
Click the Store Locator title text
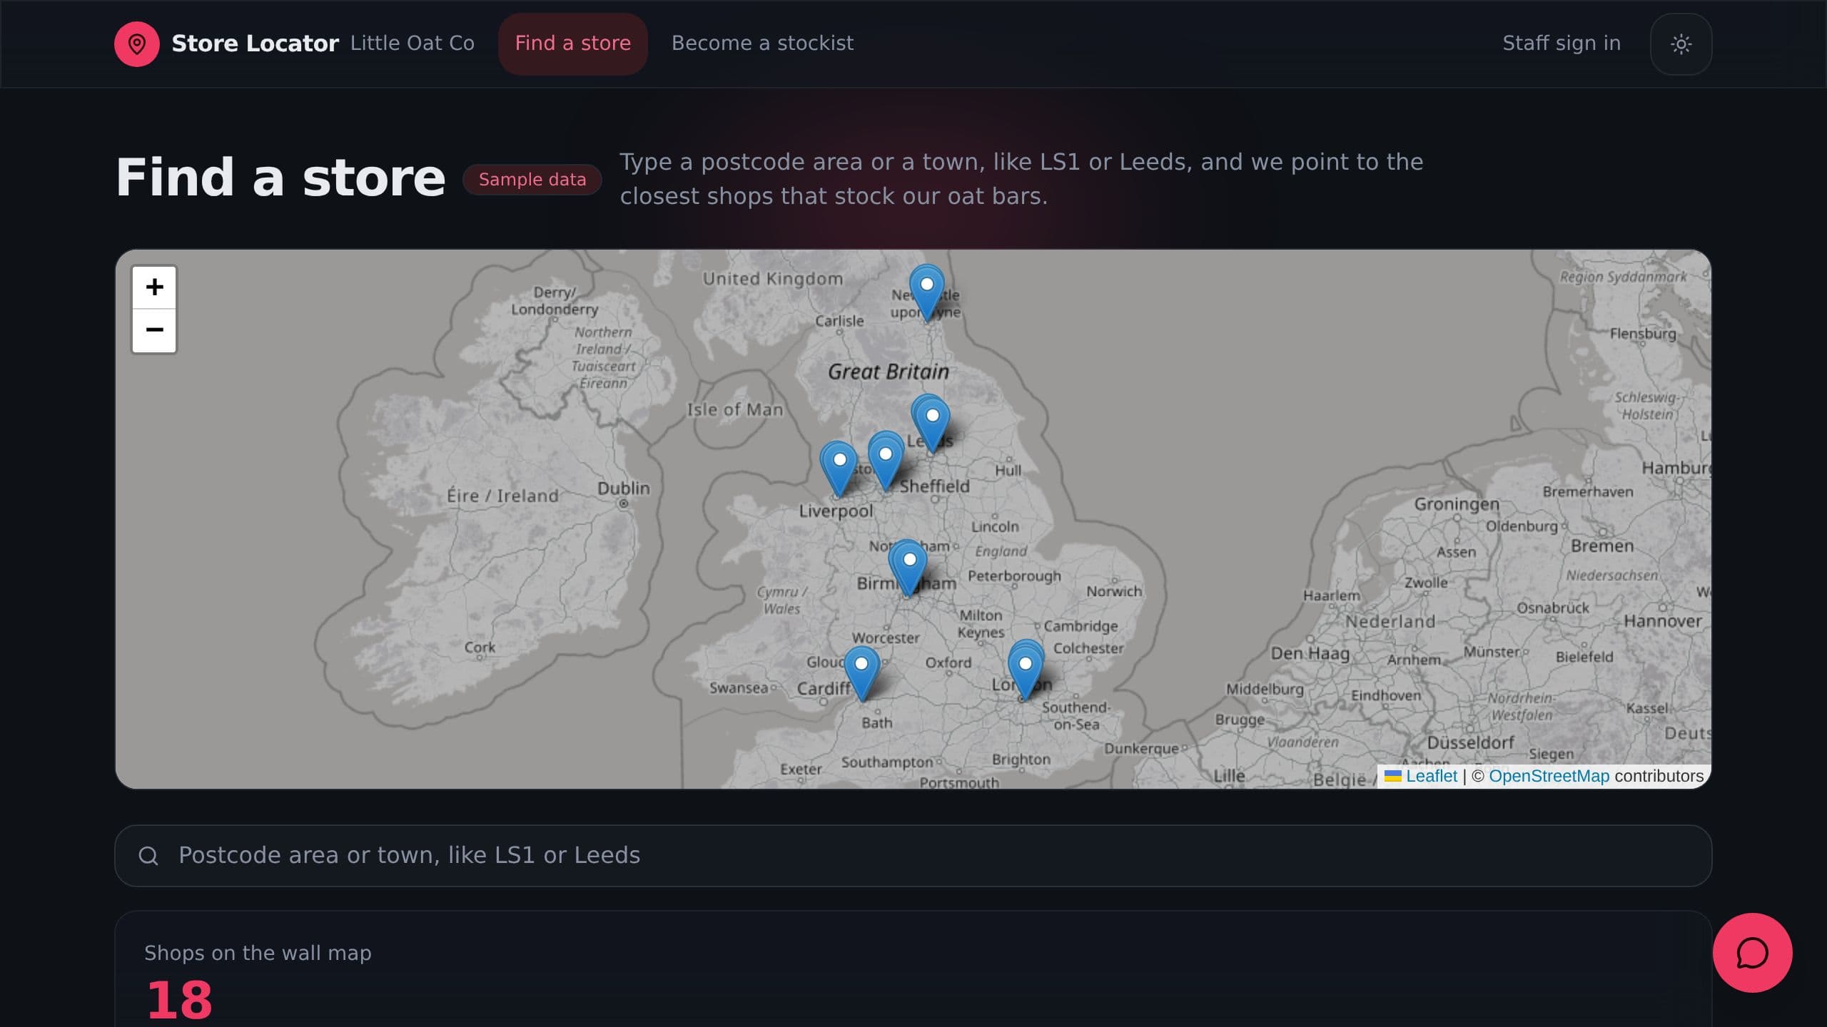[x=255, y=44]
